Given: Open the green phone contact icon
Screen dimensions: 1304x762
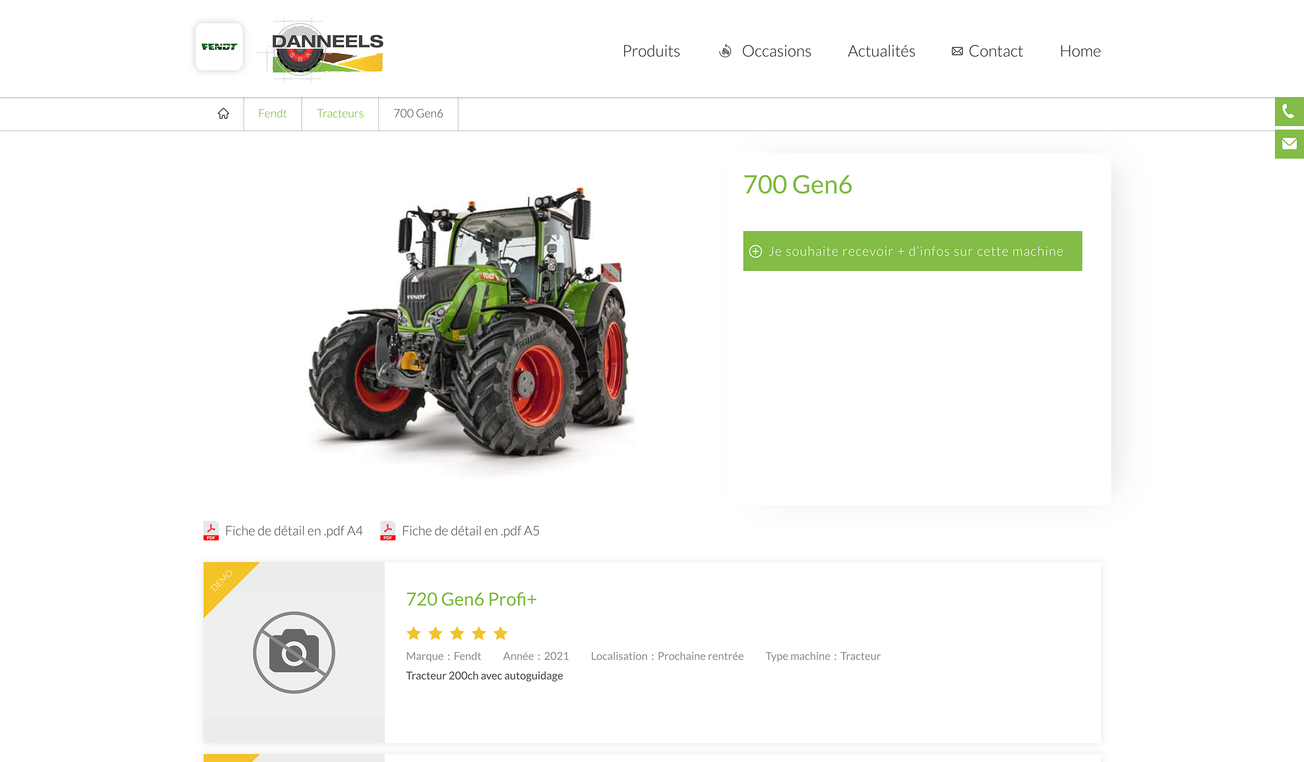Looking at the screenshot, I should 1289,111.
